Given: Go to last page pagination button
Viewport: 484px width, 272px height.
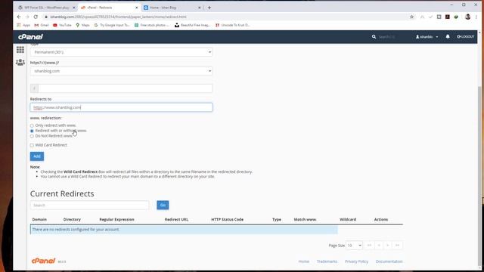Looking at the screenshot, I should [x=398, y=246].
